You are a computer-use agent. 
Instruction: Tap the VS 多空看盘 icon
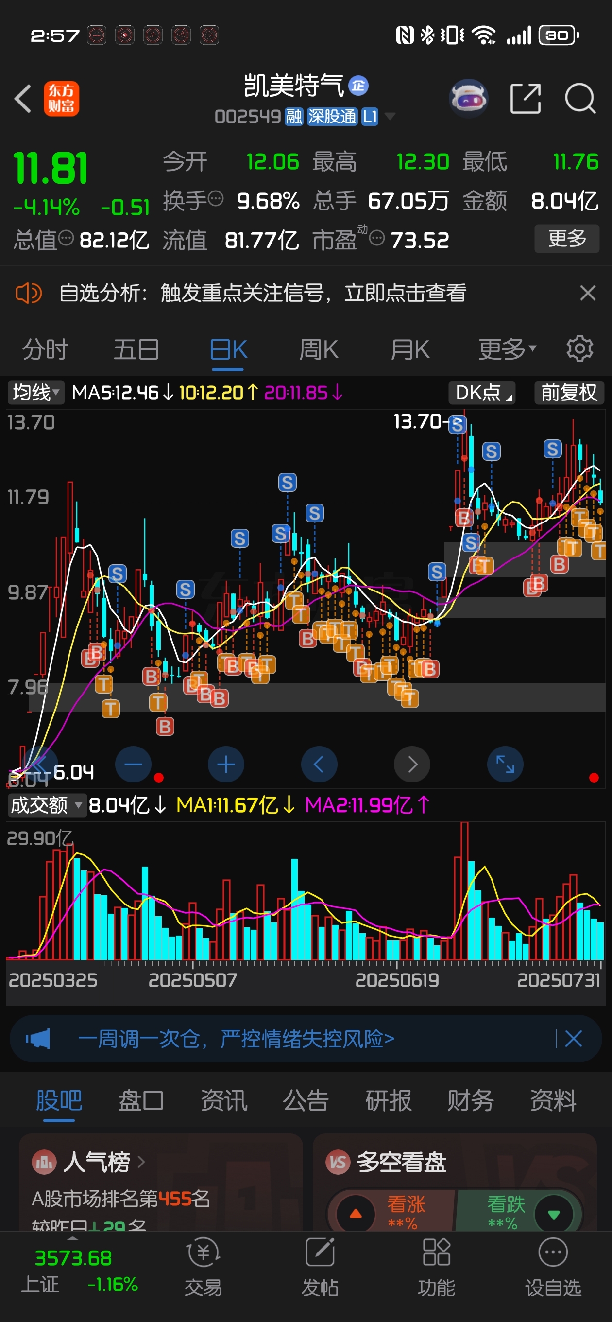[338, 1162]
